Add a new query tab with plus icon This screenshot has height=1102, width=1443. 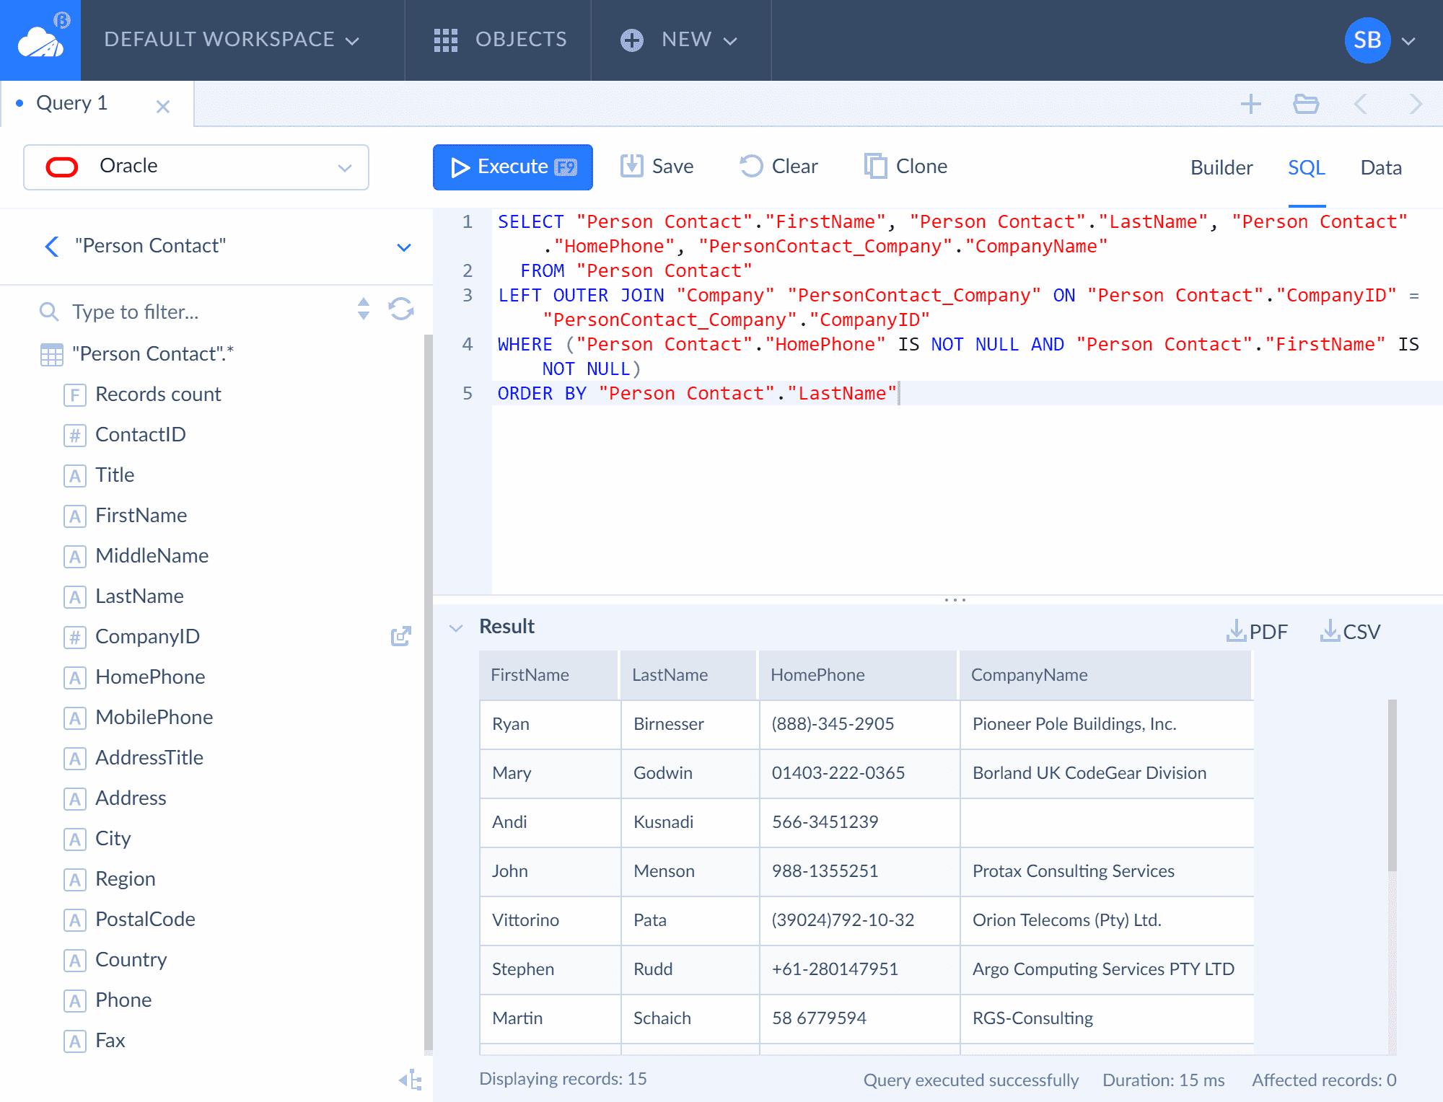coord(1250,105)
